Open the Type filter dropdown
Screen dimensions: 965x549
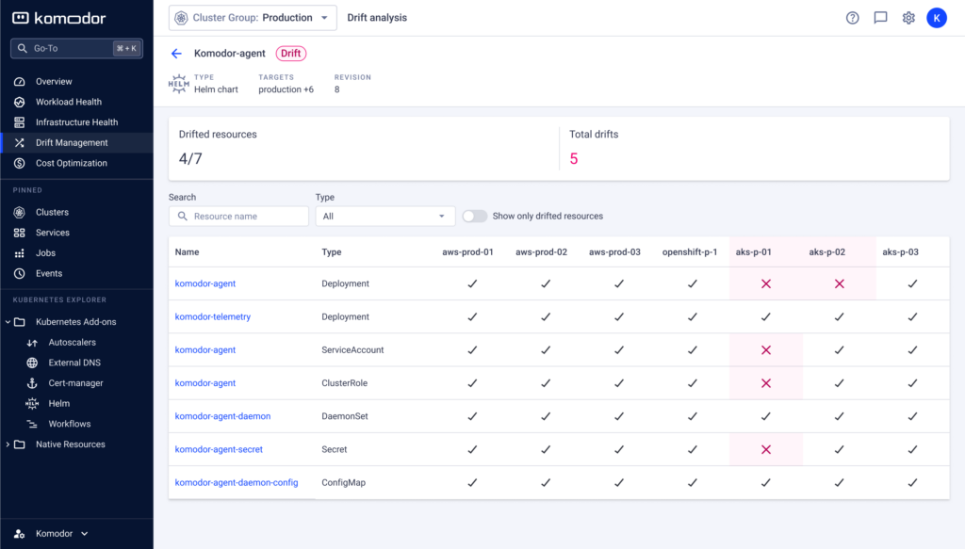(x=385, y=216)
